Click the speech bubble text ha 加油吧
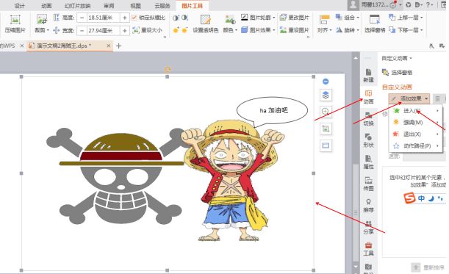 pos(273,110)
